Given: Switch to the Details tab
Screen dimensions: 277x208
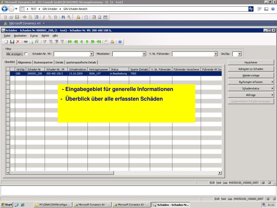Looking at the screenshot, I should pos(59,63).
